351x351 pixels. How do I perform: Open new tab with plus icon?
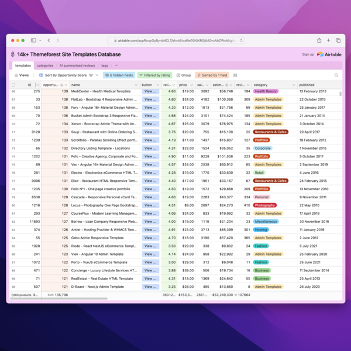(328, 40)
